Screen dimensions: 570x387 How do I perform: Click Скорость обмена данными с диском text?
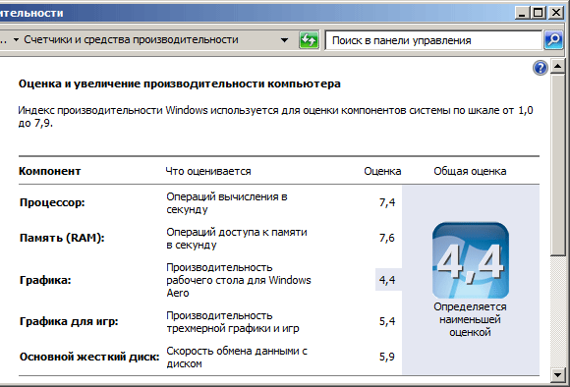point(237,358)
